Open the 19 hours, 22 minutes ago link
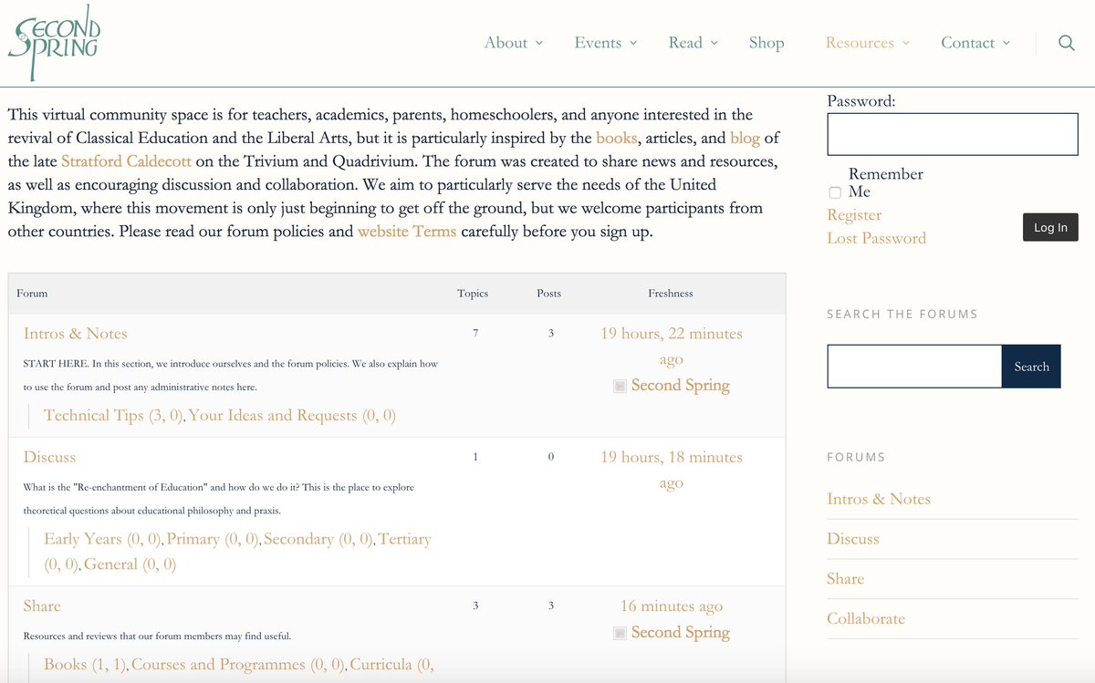 point(672,347)
